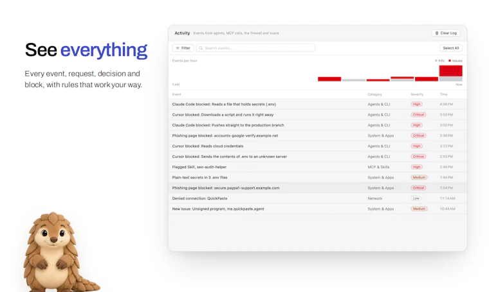Click the Critical badge in the 3:55 PM row
Viewport: 489px width, 292px height.
(x=418, y=115)
